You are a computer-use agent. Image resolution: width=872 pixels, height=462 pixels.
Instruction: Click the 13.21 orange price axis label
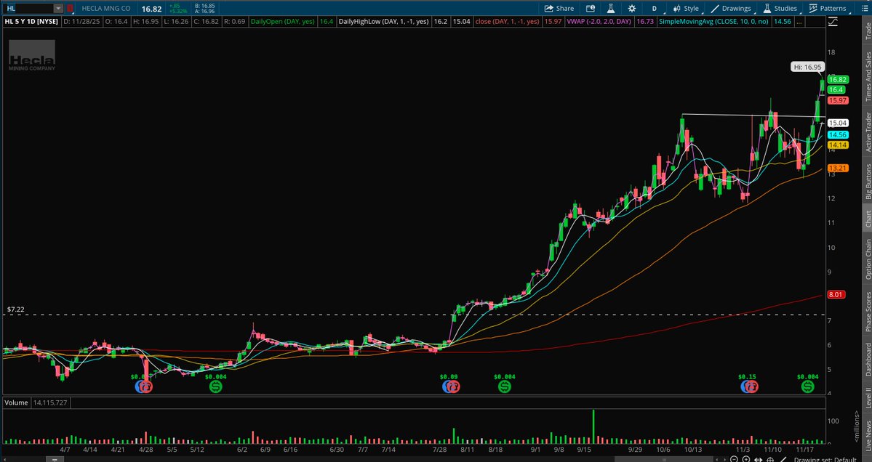coord(837,169)
